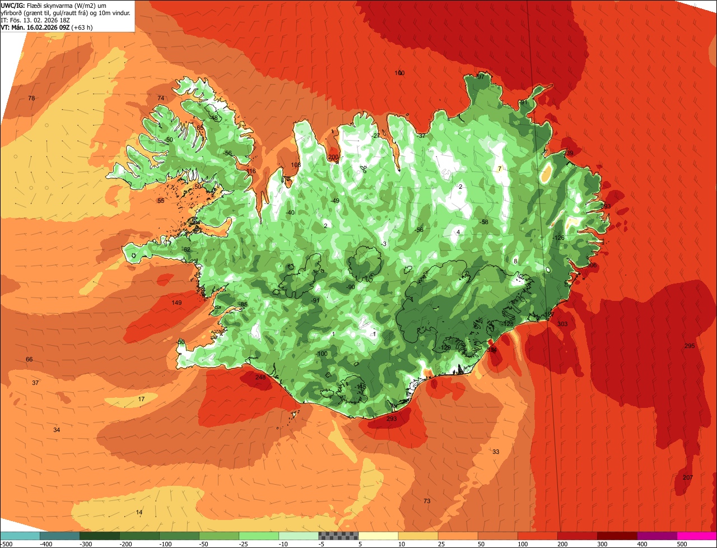Click the map value 108 in the northern bay
The image size is (717, 548).
pos(296,165)
